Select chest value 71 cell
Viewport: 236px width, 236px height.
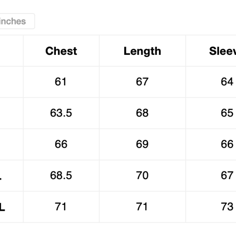[61, 207]
